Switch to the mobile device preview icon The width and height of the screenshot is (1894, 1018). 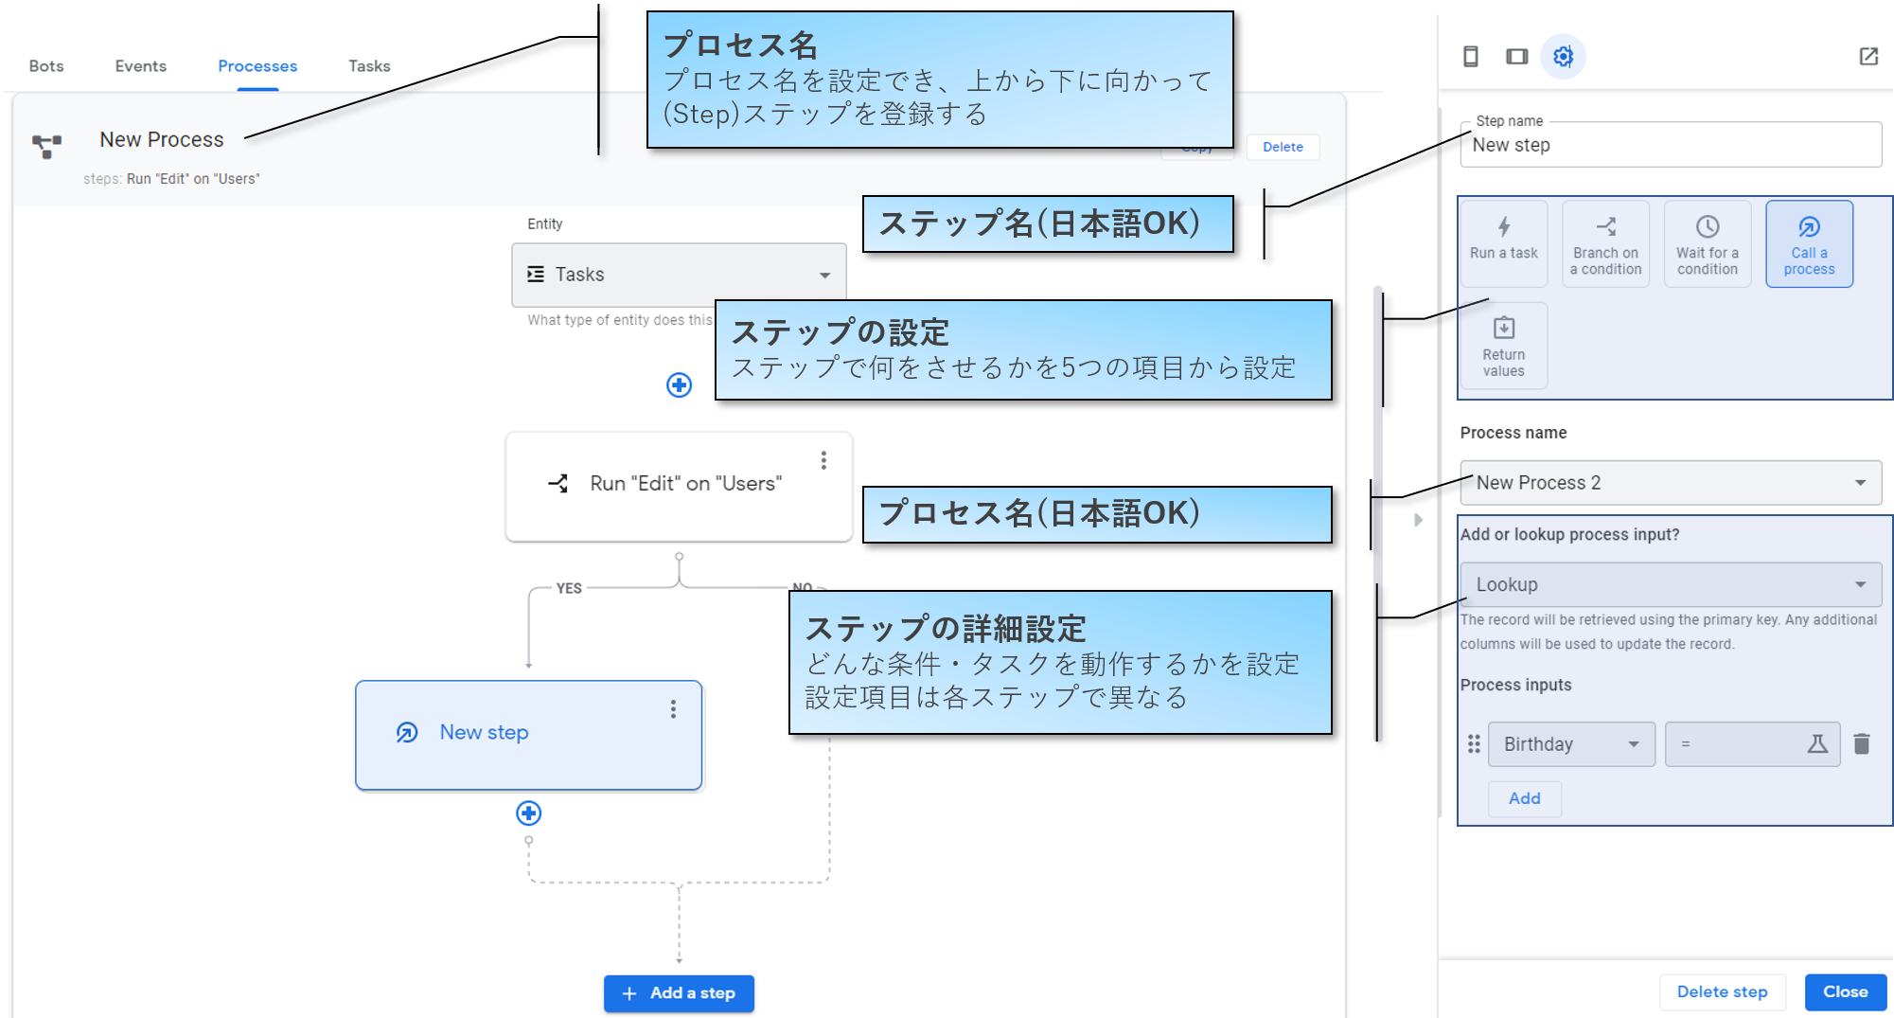(1470, 57)
